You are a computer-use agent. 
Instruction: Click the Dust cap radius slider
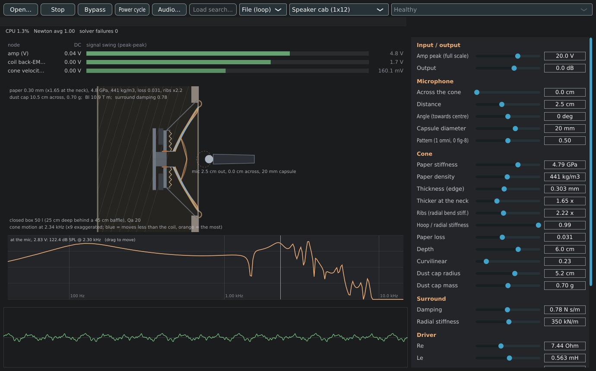pos(508,274)
